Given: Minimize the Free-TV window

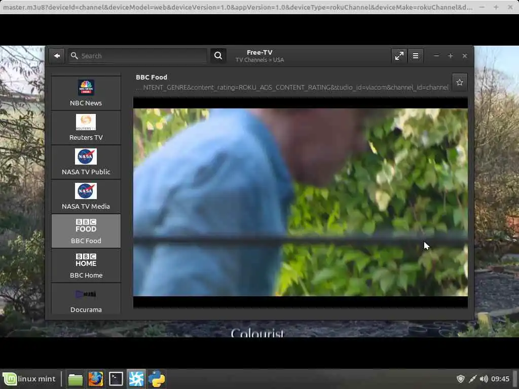Looking at the screenshot, I should point(436,56).
